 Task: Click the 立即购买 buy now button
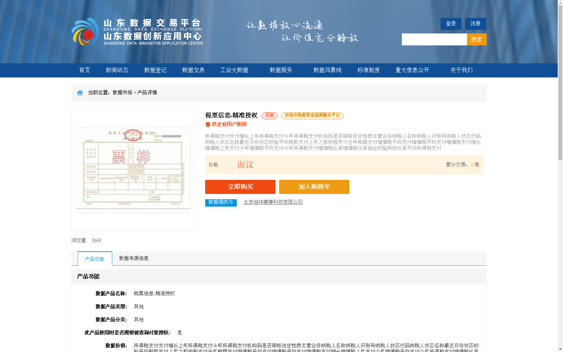point(240,187)
